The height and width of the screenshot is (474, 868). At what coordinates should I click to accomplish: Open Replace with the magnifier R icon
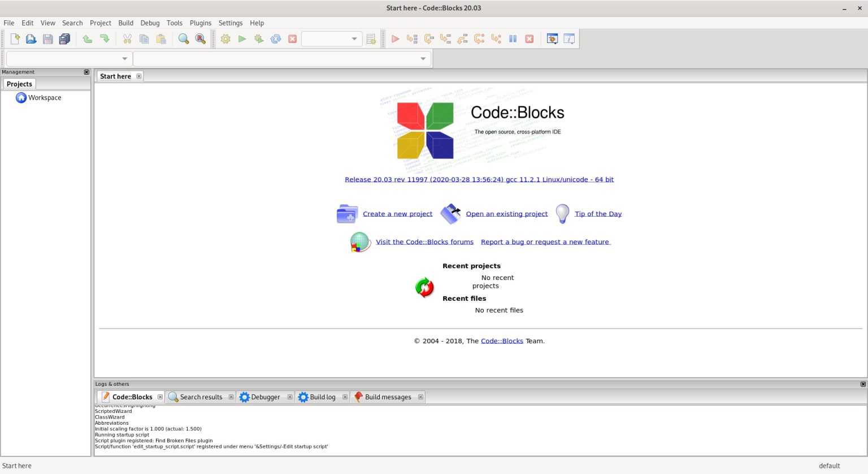click(201, 39)
